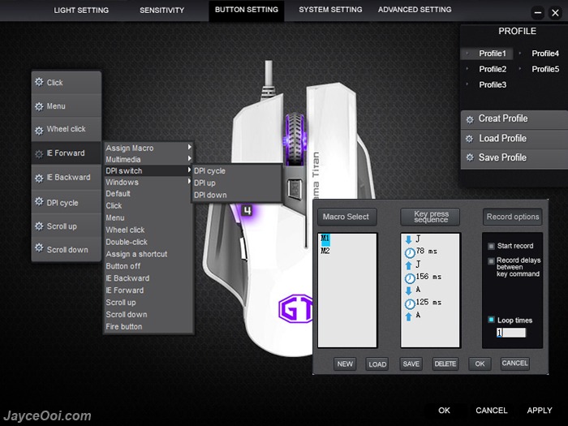
Task: Click the main window OK button
Action: (x=444, y=411)
